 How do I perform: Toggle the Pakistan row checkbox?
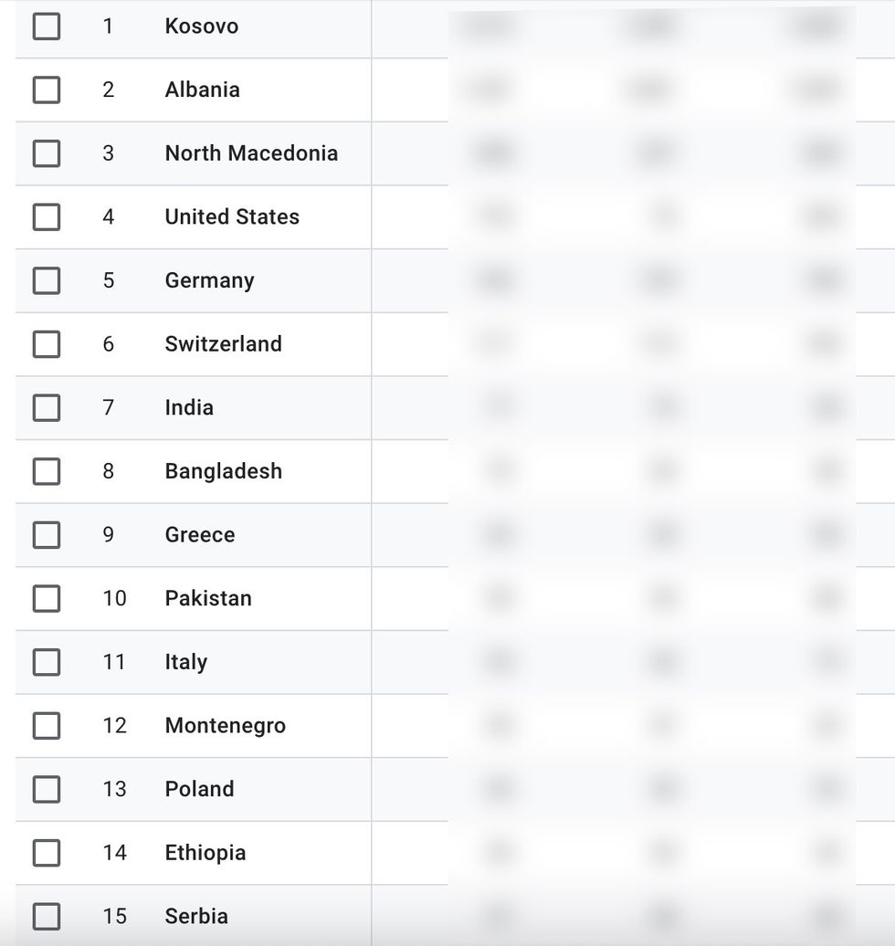47,598
